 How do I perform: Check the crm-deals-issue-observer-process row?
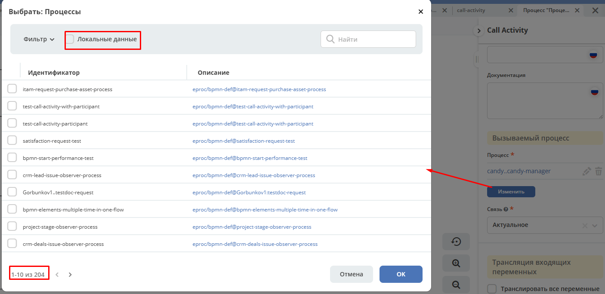click(12, 244)
